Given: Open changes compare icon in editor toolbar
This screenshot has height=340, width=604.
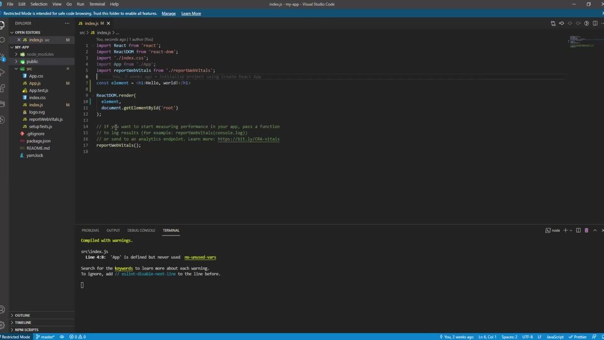Looking at the screenshot, I should [x=553, y=23].
